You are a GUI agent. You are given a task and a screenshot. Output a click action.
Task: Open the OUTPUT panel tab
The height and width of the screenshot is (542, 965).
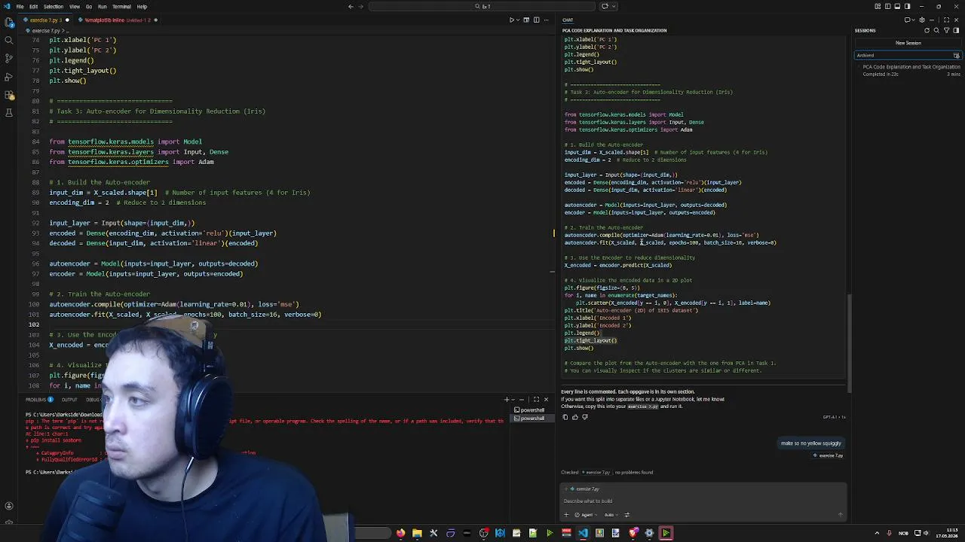[69, 400]
